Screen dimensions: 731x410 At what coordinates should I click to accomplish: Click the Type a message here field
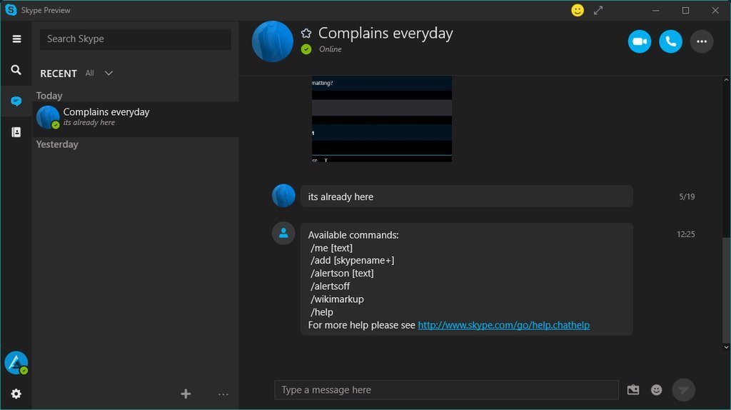[446, 390]
